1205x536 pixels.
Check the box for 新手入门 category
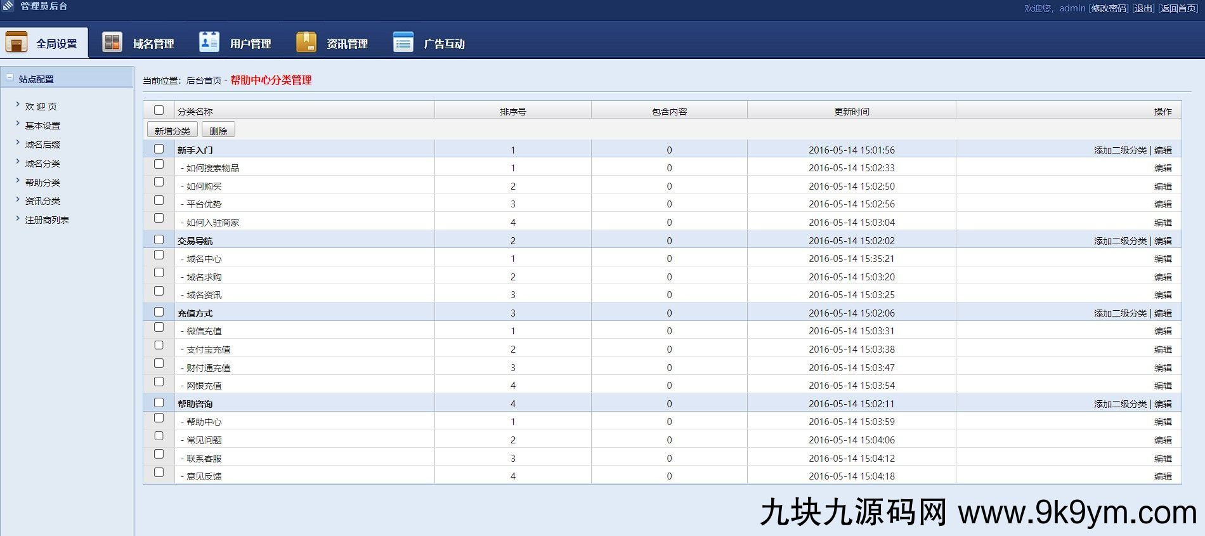(x=159, y=149)
